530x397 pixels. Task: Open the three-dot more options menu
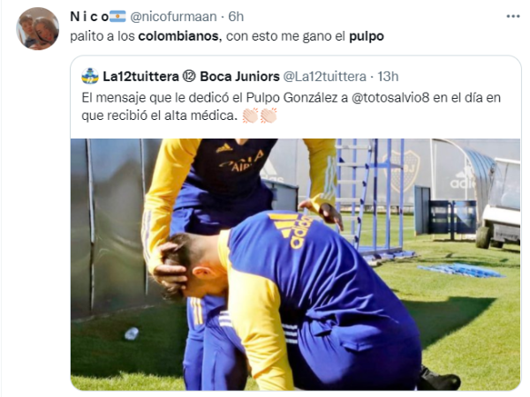[x=512, y=17]
